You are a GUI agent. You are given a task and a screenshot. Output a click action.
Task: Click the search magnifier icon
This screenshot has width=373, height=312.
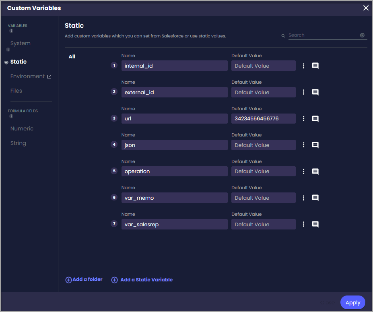283,36
